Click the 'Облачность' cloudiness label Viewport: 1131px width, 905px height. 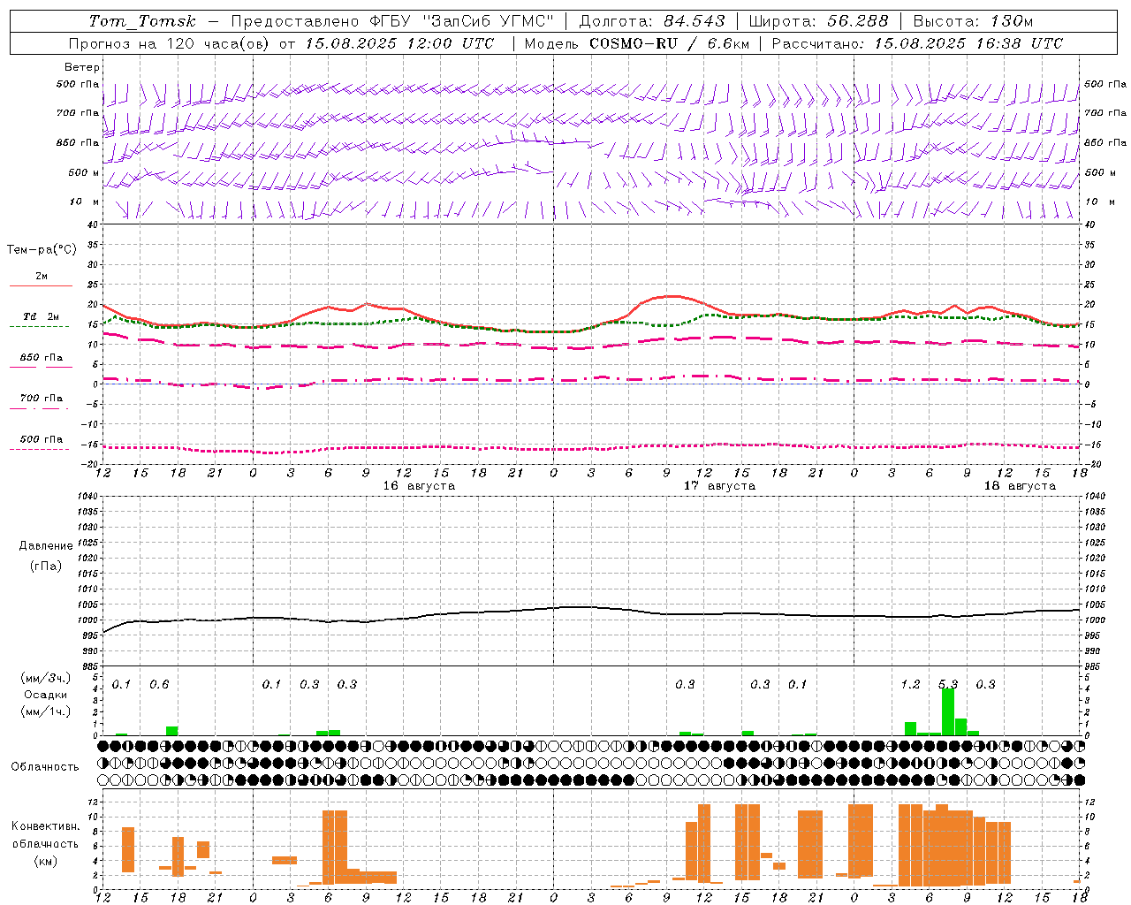tap(45, 767)
